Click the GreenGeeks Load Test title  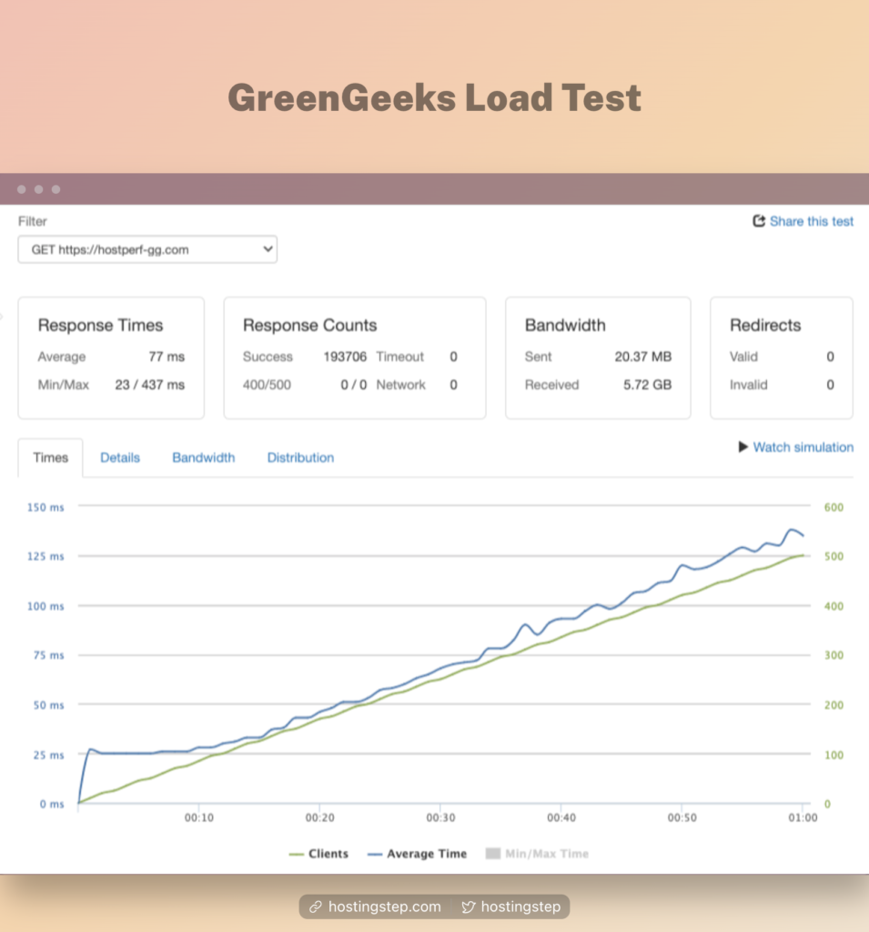(x=435, y=97)
